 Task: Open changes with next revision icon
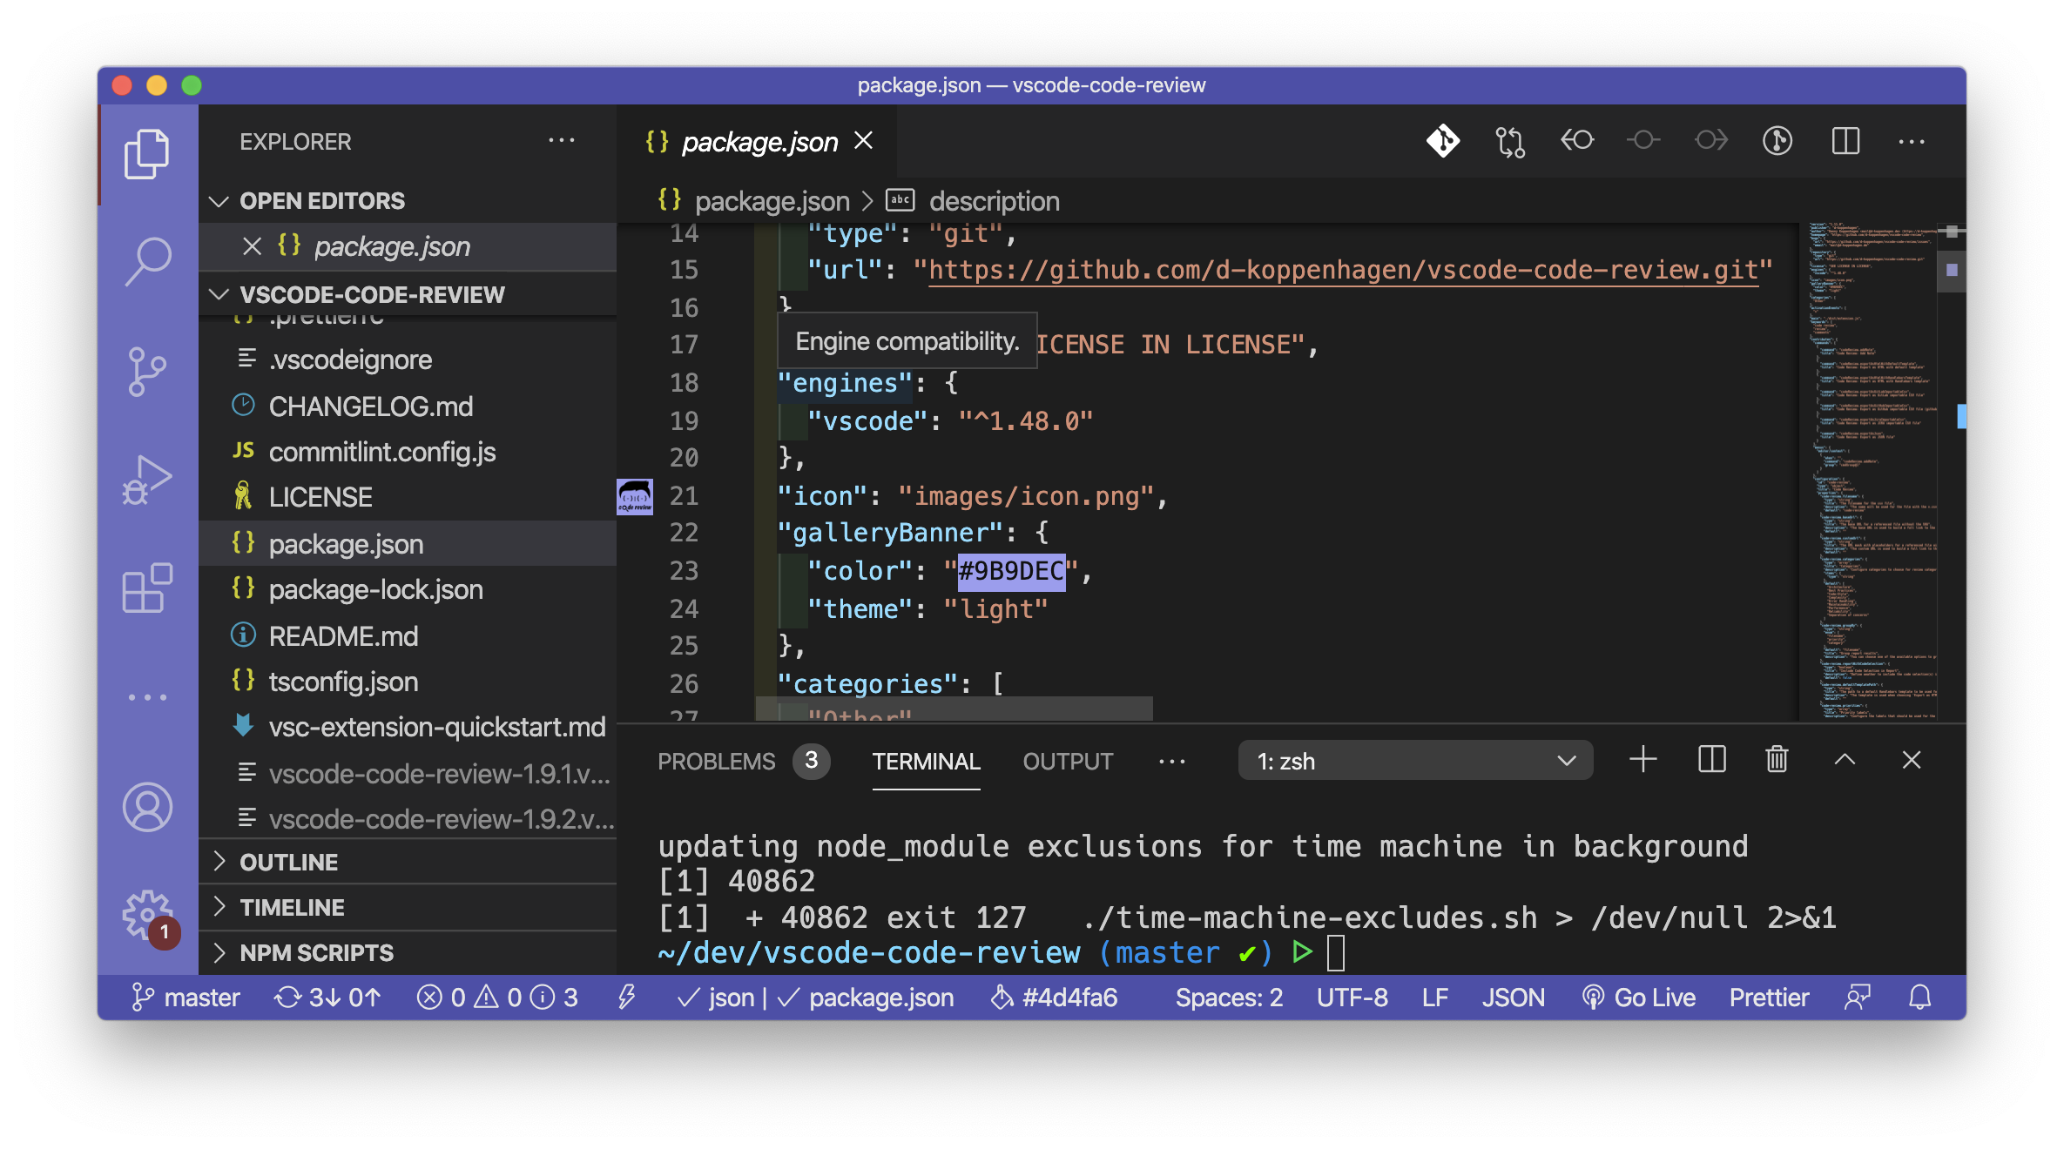tap(1710, 140)
